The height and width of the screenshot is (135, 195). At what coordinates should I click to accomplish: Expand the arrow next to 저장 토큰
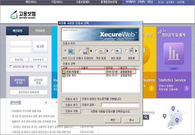[107, 51]
